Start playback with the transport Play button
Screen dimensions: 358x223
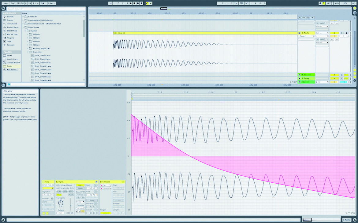pos(131,3)
